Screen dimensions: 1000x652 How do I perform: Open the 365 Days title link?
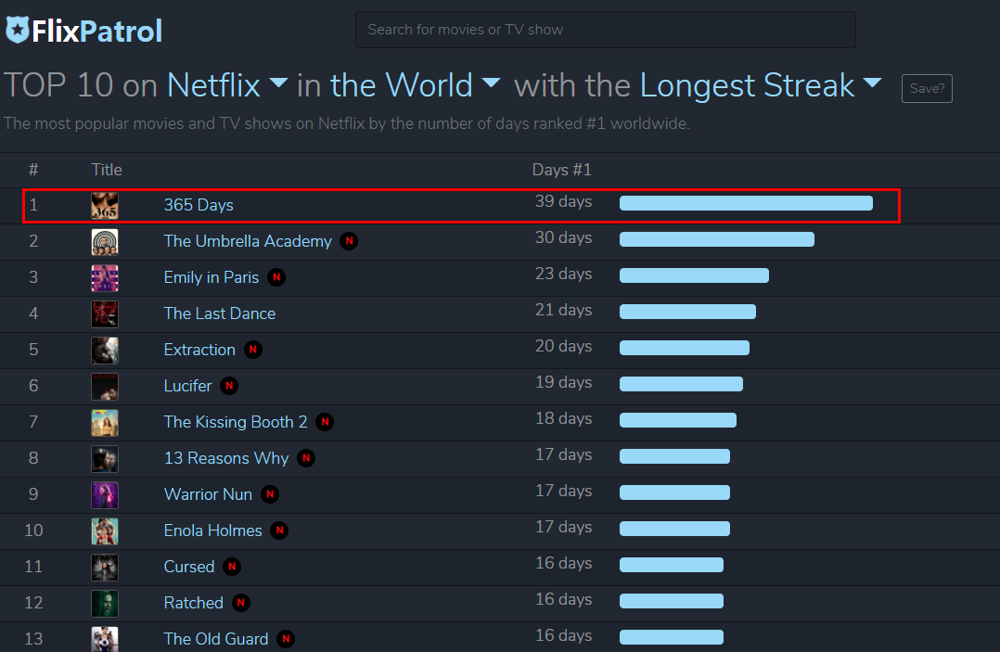pos(199,205)
